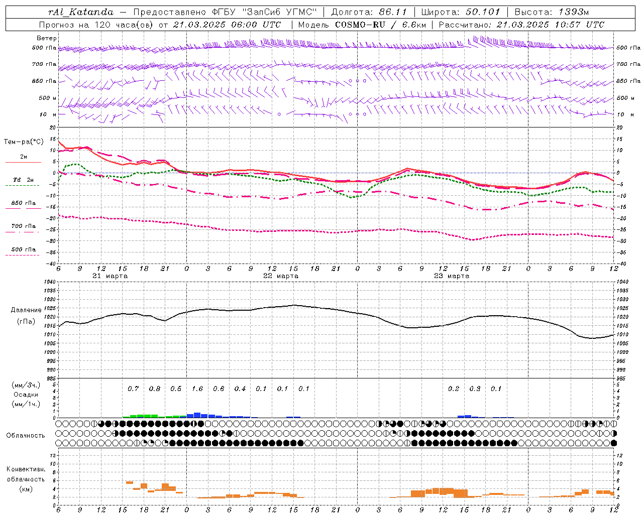Click the 0.6 precipitation value
Image resolution: width=643 pixels, height=514 pixels.
(219, 389)
